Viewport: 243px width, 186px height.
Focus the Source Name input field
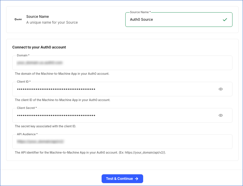(x=179, y=20)
